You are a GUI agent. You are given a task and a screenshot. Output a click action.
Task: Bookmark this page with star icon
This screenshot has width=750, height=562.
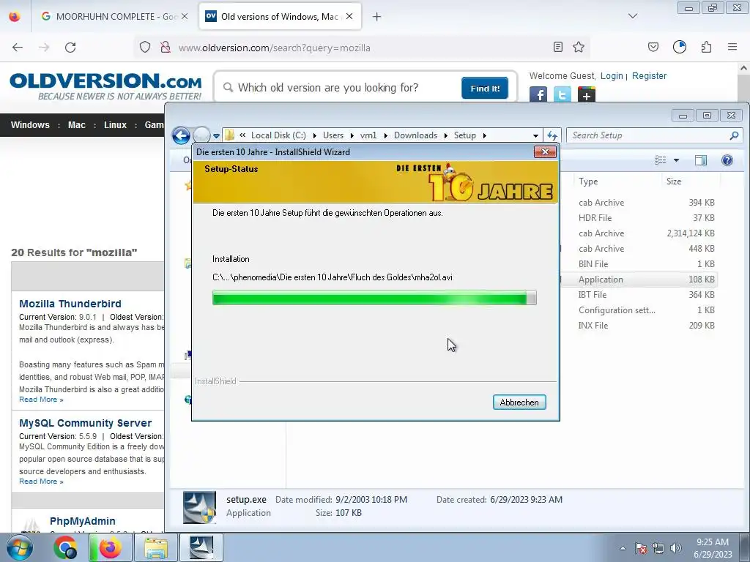click(579, 47)
